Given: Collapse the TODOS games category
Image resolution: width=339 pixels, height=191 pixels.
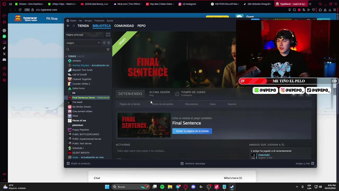Looking at the screenshot, I should point(66,56).
